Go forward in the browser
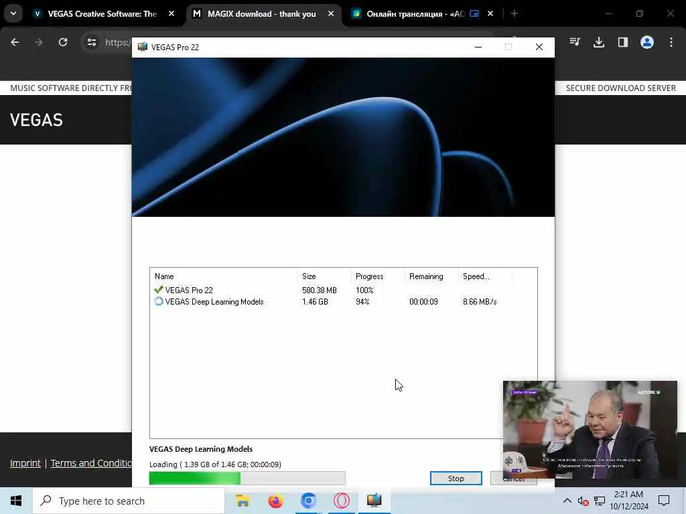Screen dimensions: 686x514 (39, 42)
